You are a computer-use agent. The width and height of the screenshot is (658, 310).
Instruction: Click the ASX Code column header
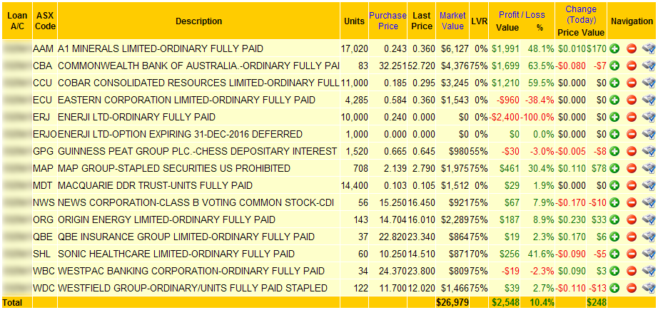click(46, 21)
